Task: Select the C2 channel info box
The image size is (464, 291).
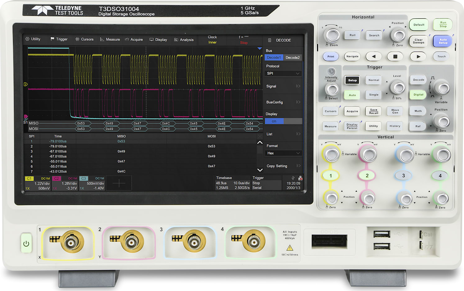Action: pos(65,183)
